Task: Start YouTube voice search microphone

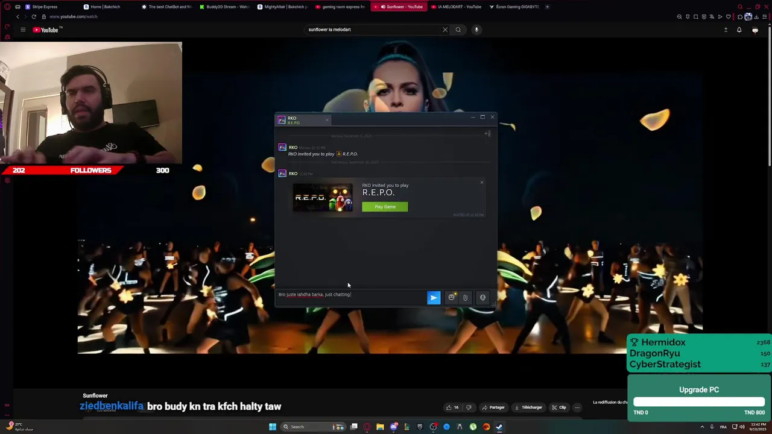Action: [x=476, y=30]
